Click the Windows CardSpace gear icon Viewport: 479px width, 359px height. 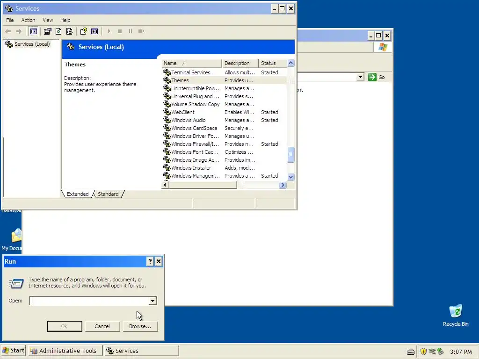[167, 128]
